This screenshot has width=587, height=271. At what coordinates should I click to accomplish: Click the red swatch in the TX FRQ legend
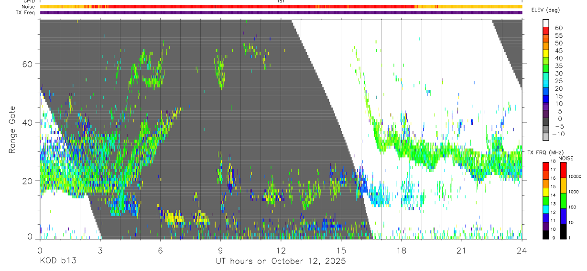(546, 167)
